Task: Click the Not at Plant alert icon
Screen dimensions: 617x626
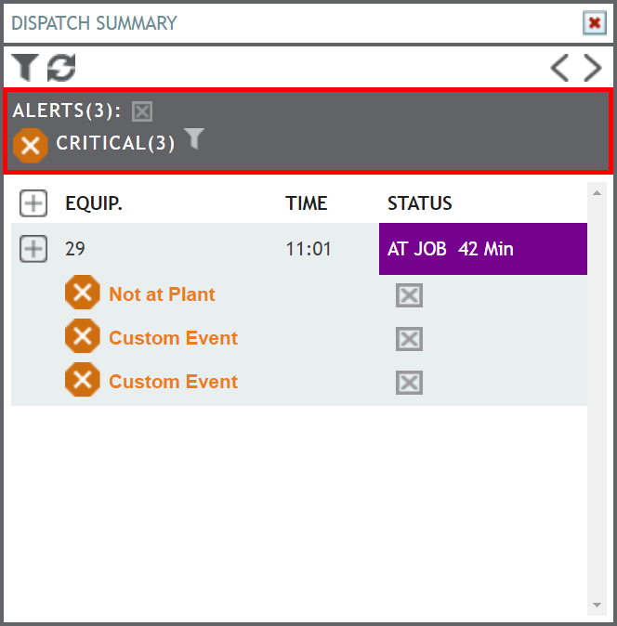Action: pos(83,293)
